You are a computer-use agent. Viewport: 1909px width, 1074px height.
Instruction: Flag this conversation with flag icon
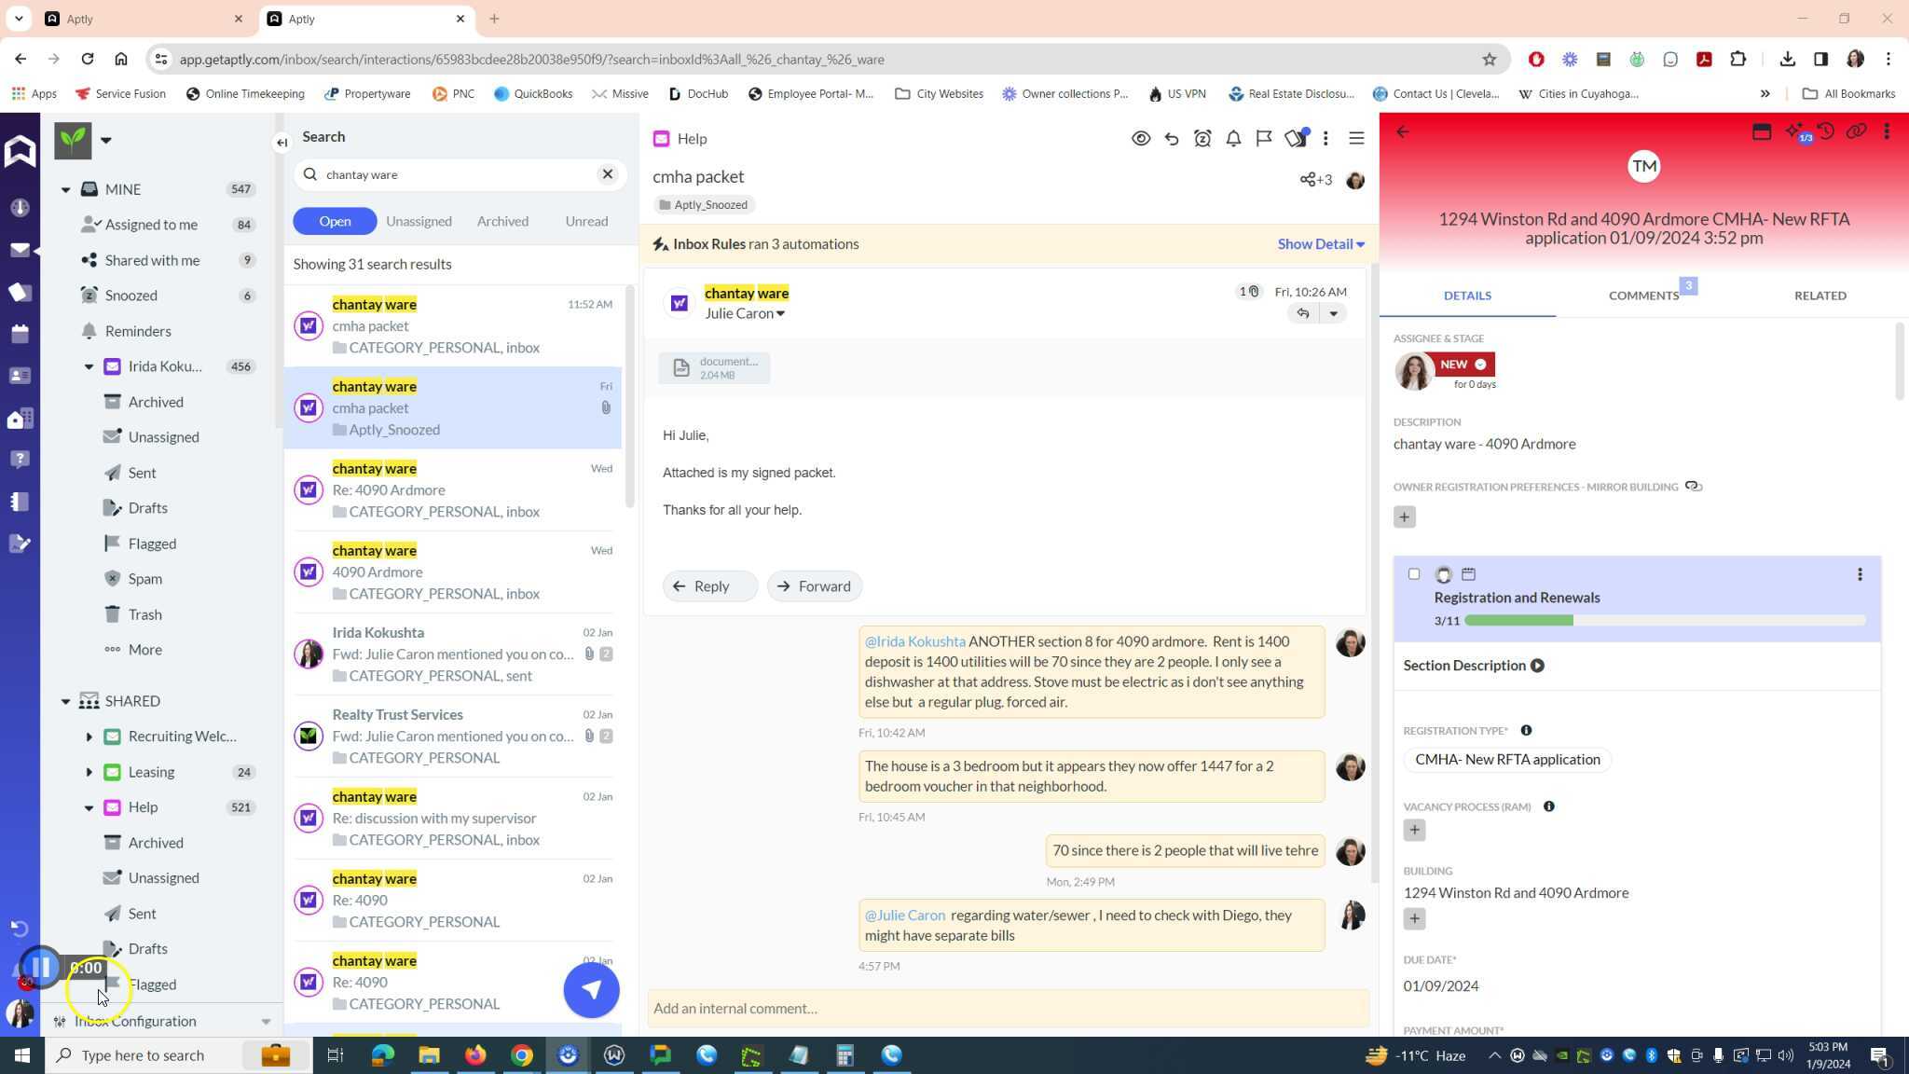point(1264,139)
